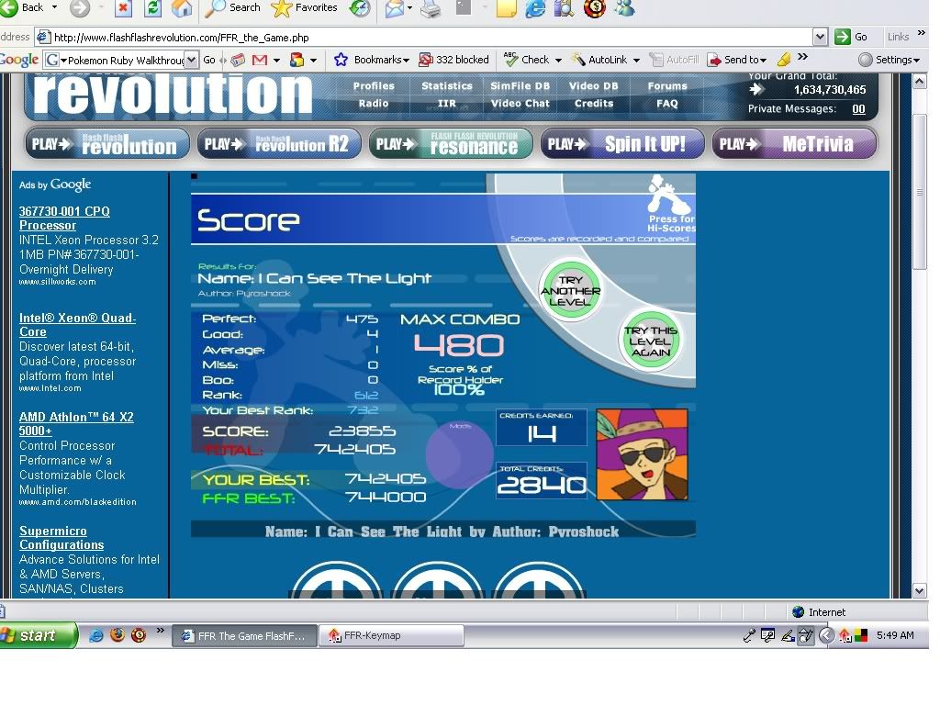Click the History icon in toolbar
This screenshot has width=940, height=705.
(x=360, y=8)
